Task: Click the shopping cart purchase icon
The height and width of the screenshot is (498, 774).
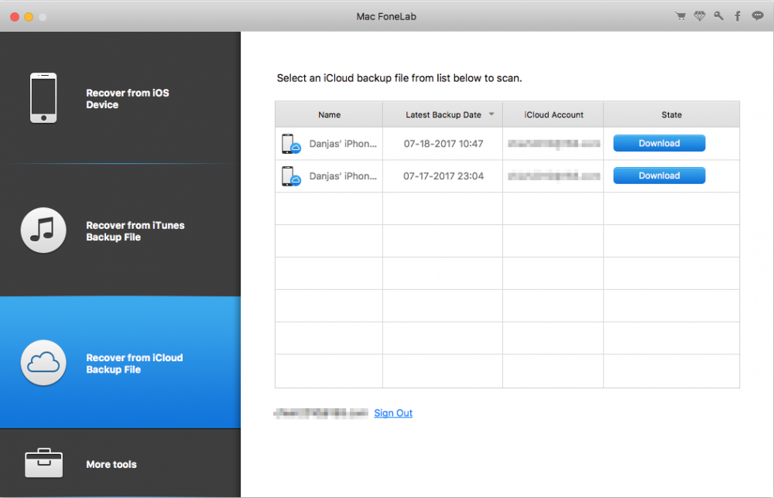Action: pos(680,16)
